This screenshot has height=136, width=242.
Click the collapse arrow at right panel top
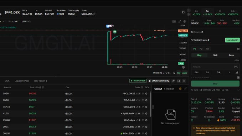point(189,10)
